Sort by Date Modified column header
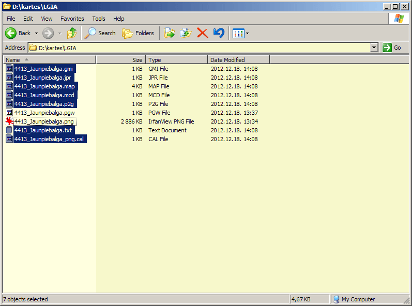This screenshot has width=412, height=306. [239, 60]
